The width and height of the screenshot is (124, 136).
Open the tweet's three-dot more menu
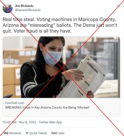coord(118,6)
